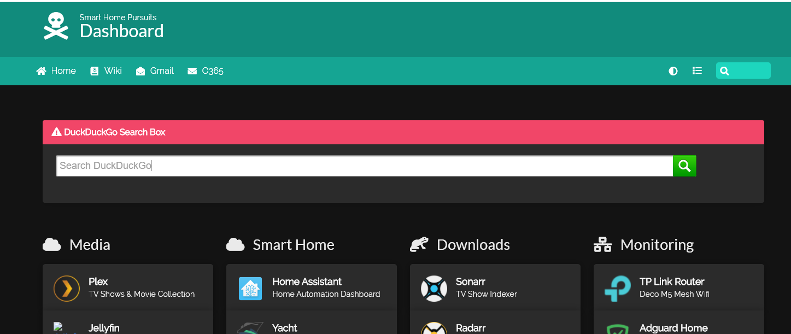Click the Smart Home Pursuits subtitle
Image resolution: width=791 pixels, height=334 pixels.
click(x=118, y=17)
